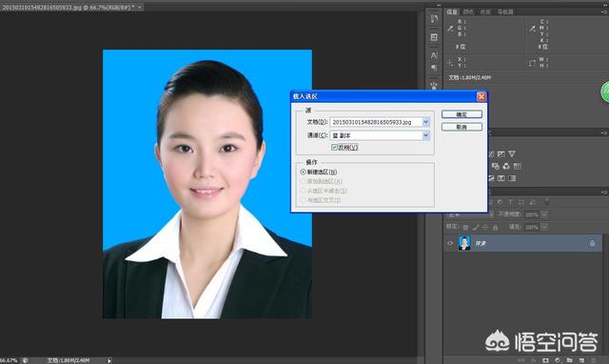Add the color lookup grid adjustment icon

tap(517, 166)
